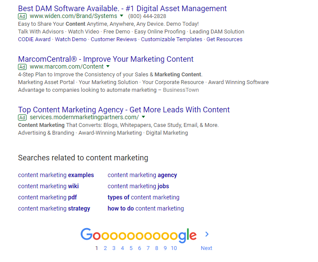Go to results page 10
This screenshot has height=262, width=318.
[x=174, y=248]
